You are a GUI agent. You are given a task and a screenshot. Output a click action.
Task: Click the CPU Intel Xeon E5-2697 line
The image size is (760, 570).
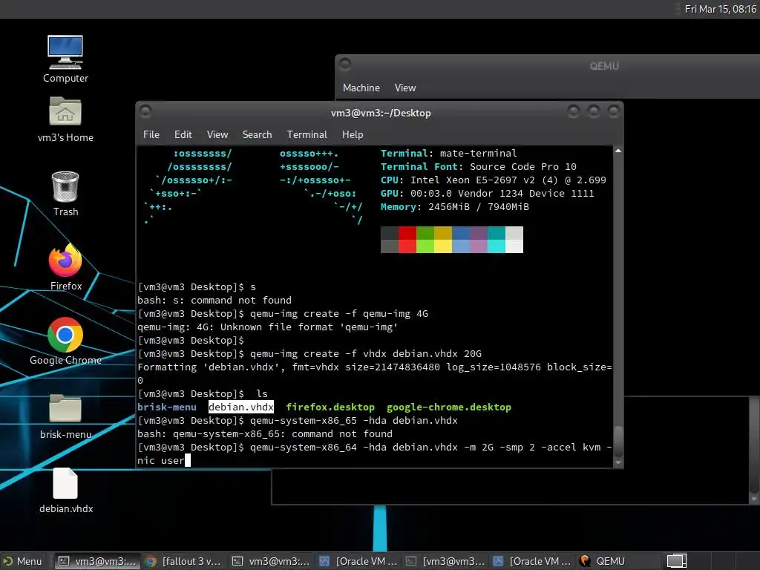pyautogui.click(x=493, y=180)
